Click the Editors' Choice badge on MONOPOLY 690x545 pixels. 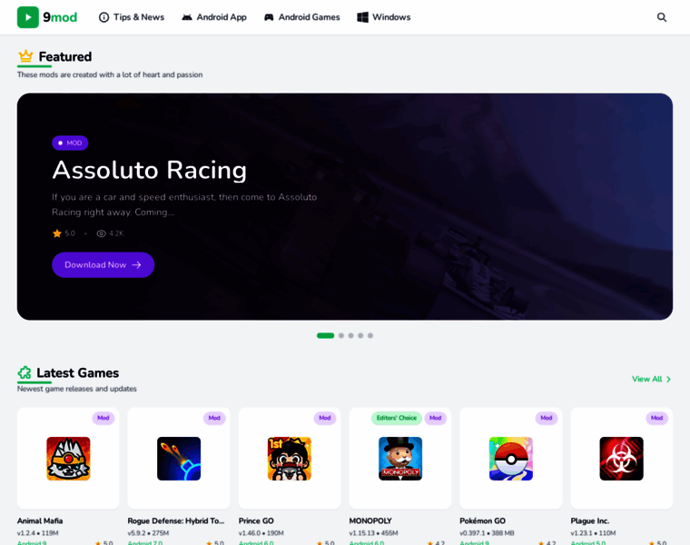click(x=397, y=418)
